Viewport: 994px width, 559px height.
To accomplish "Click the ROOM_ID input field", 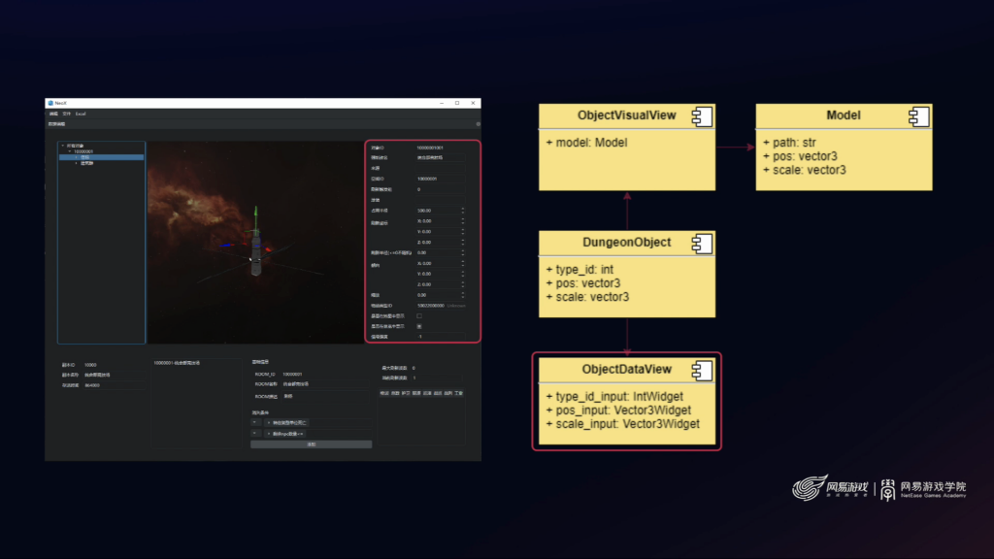I will tap(324, 374).
